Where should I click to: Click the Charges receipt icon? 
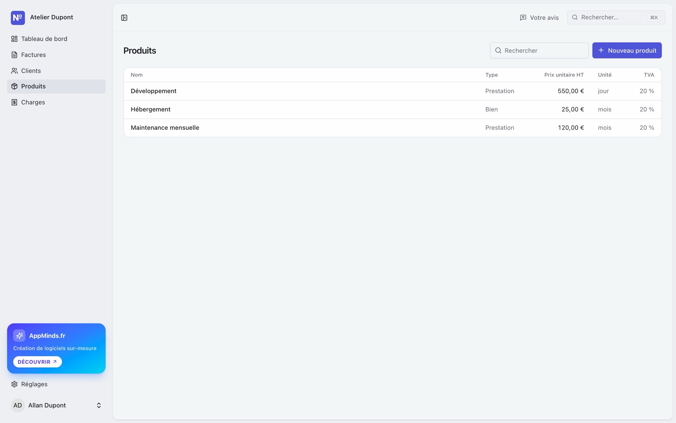coord(14,102)
